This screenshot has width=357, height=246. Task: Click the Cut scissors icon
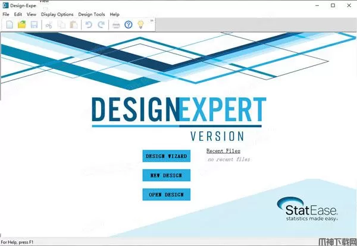point(49,24)
